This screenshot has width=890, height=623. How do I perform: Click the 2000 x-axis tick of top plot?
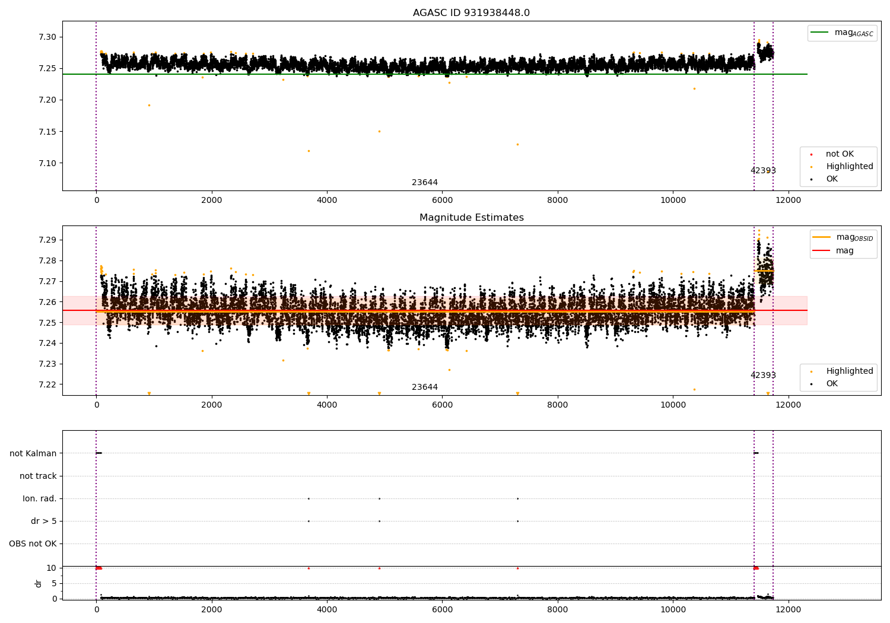point(212,201)
